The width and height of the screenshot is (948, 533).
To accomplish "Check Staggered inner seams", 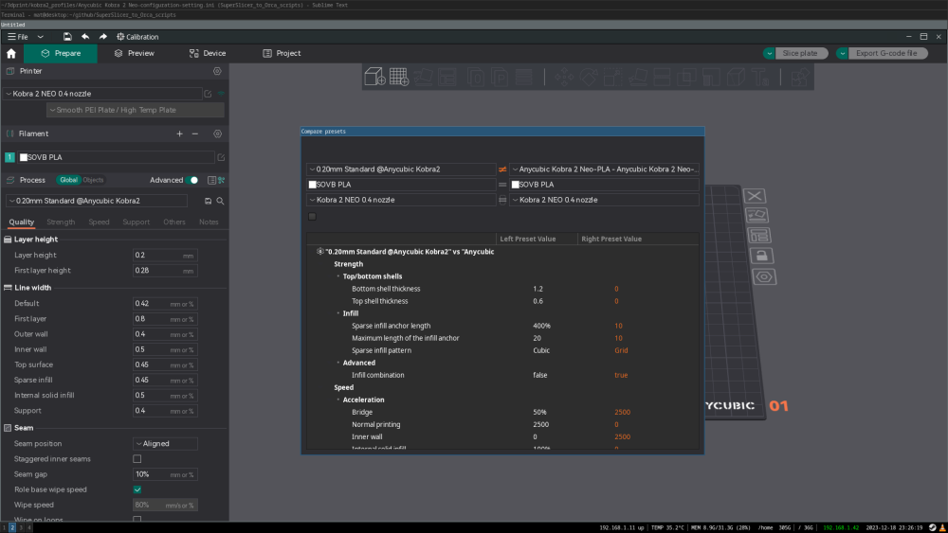I will pos(137,459).
